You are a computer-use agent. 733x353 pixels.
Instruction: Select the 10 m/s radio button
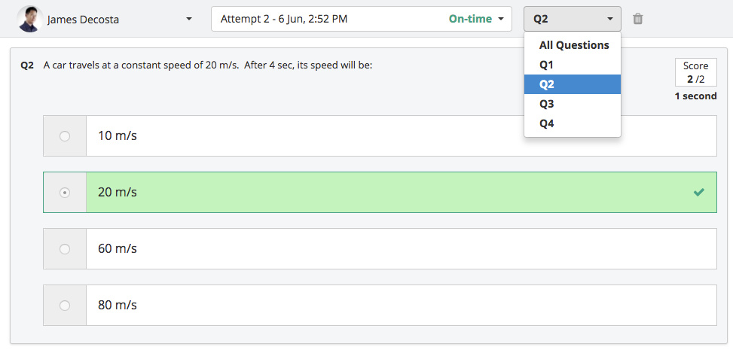click(65, 136)
